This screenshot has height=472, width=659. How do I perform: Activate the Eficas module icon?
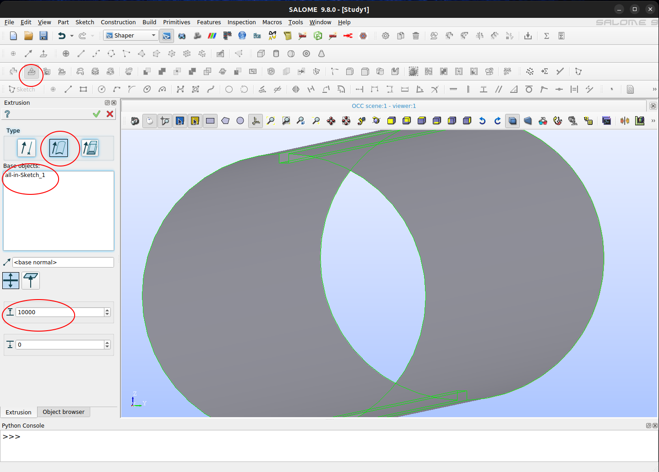[257, 36]
